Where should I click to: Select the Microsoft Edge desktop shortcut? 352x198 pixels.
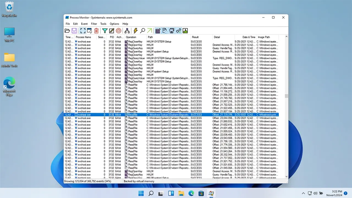coord(9,87)
